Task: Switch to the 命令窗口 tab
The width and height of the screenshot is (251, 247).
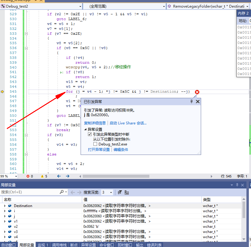Action: point(107,245)
